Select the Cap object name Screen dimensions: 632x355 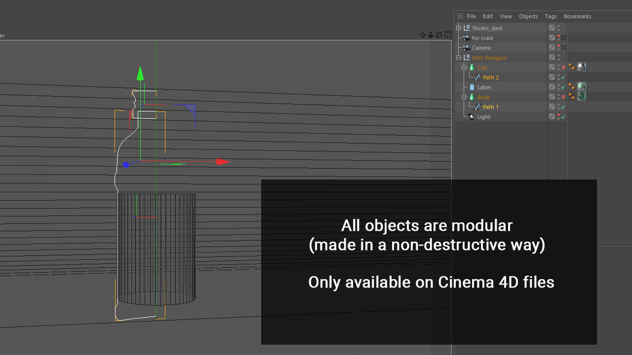[482, 68]
